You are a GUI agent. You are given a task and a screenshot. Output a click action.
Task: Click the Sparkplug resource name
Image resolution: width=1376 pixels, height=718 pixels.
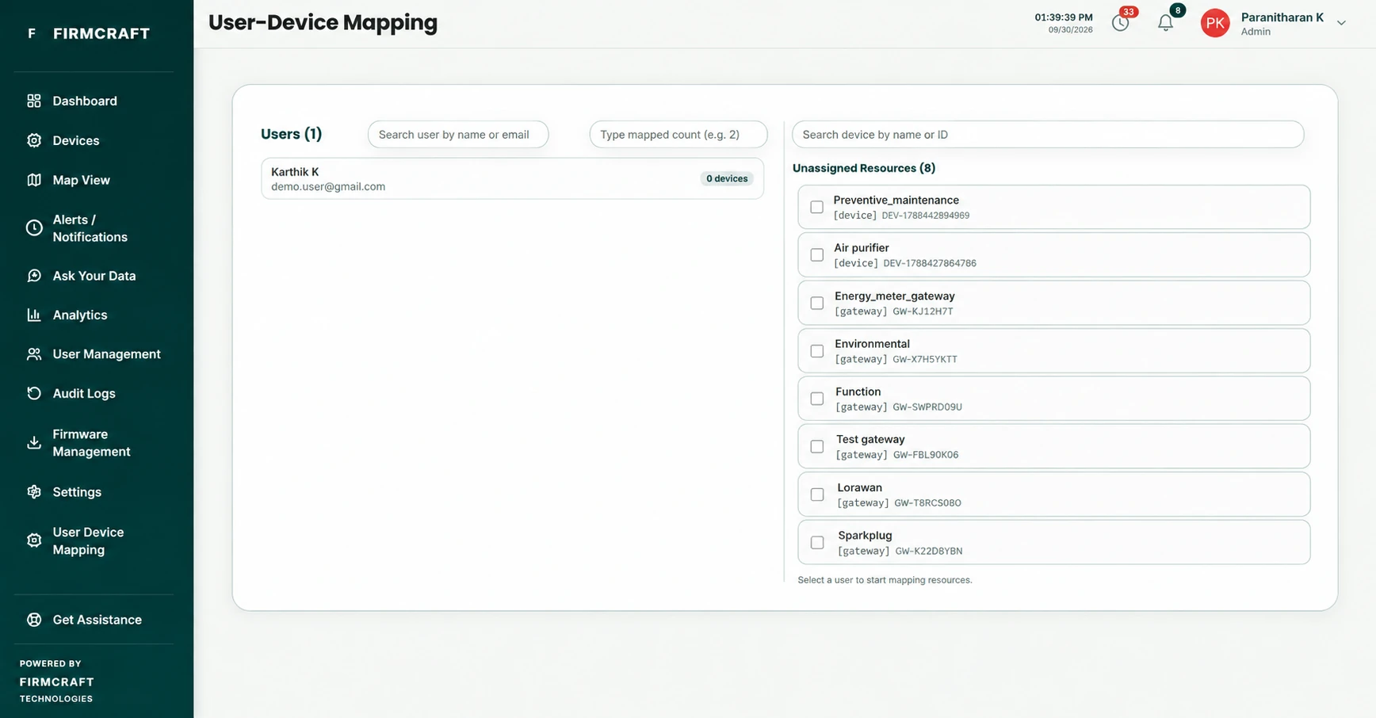865,535
